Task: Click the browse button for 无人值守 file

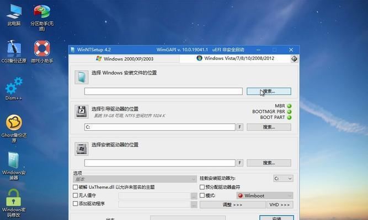Action: (x=194, y=196)
